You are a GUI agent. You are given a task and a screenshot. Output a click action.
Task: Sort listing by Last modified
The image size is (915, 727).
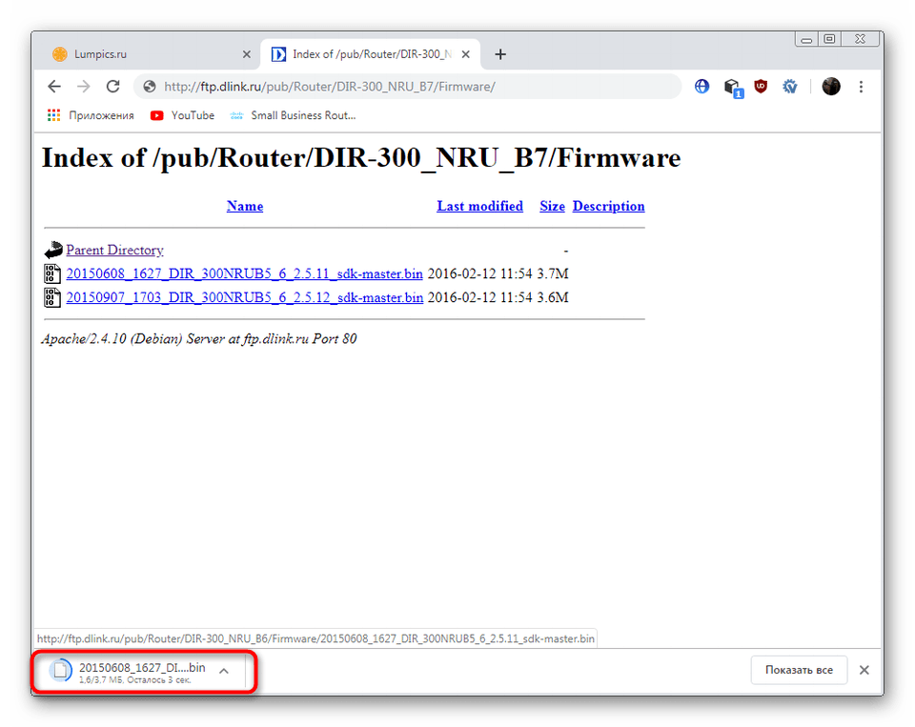pyautogui.click(x=479, y=206)
